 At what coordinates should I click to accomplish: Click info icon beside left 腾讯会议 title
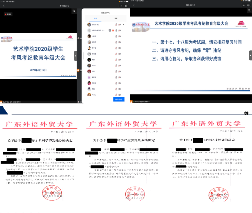tap(68, 6)
